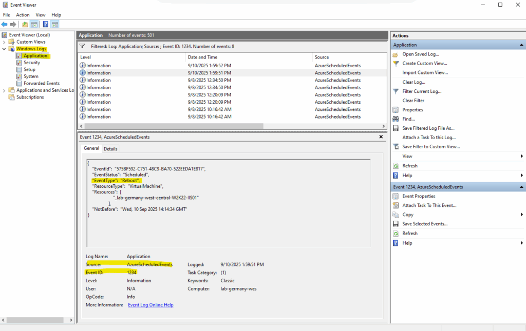Switch to the Details tab
The height and width of the screenshot is (331, 526).
(111, 149)
